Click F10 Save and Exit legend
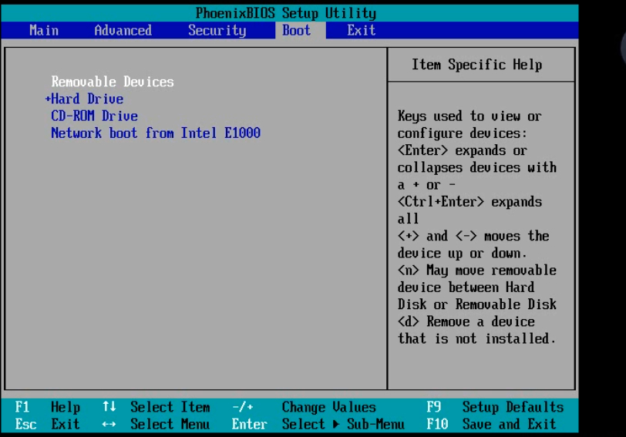626x437 pixels. [x=491, y=424]
